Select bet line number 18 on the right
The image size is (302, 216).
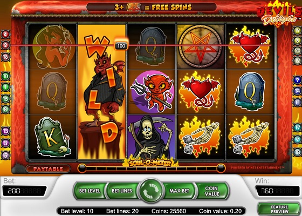coord(297,152)
